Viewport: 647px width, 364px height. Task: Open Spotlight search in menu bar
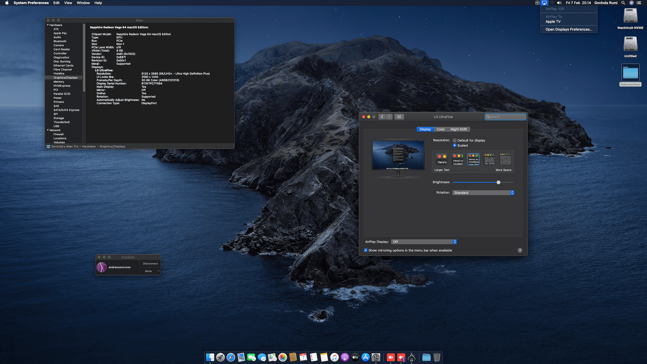point(623,3)
